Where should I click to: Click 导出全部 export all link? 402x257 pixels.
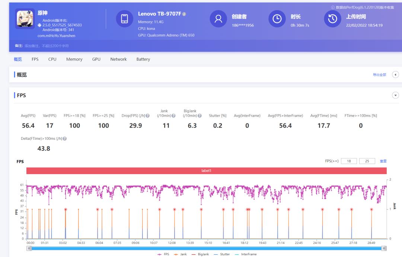tap(379, 75)
